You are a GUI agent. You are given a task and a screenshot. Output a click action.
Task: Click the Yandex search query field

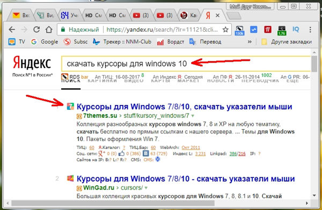coord(186,64)
